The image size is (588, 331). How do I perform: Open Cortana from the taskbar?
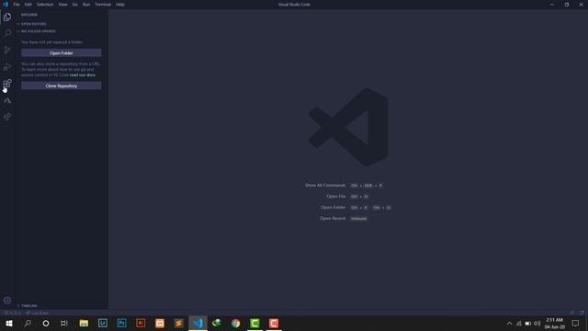[46, 323]
